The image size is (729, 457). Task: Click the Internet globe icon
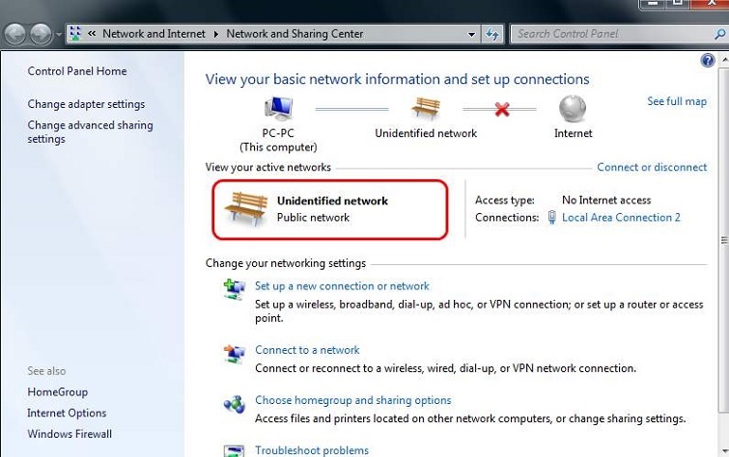[573, 108]
